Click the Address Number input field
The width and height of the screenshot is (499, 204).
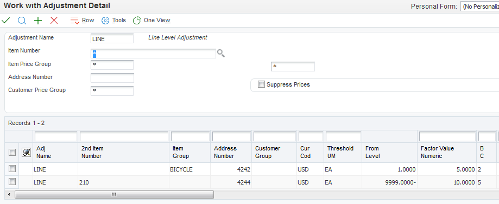[x=112, y=78]
